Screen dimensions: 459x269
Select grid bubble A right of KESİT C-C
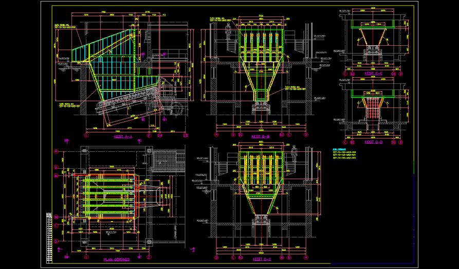pos(306,257)
